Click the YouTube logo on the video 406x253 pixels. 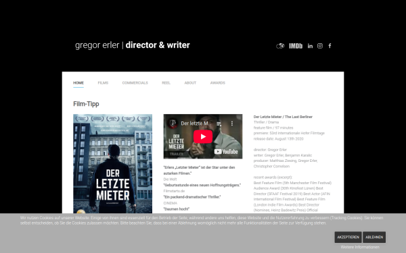[226, 152]
